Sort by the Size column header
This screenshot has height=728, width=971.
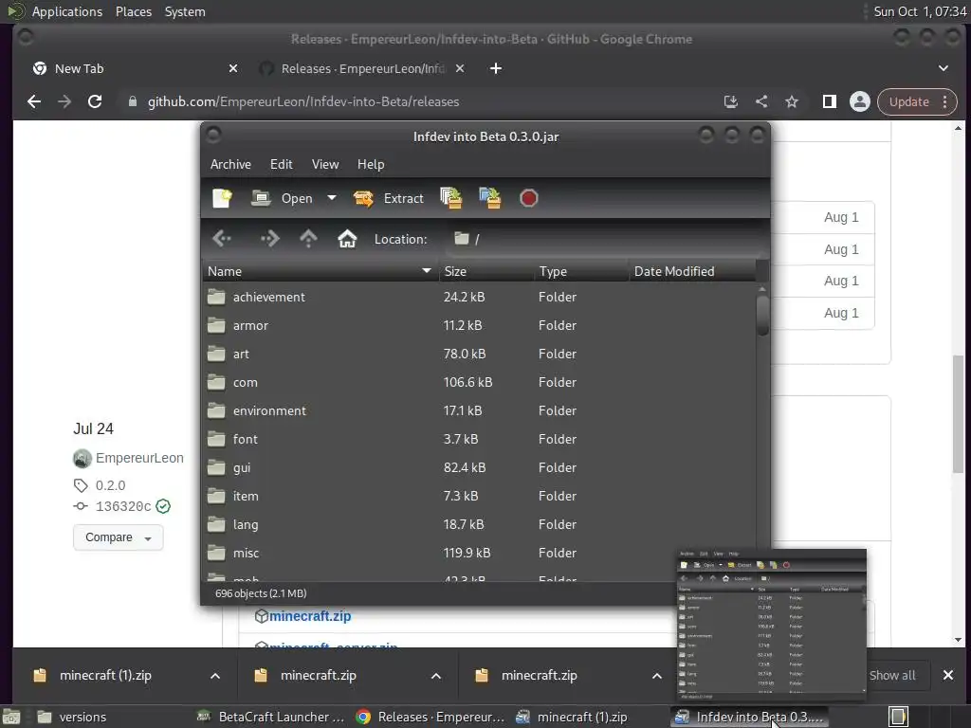(486, 271)
